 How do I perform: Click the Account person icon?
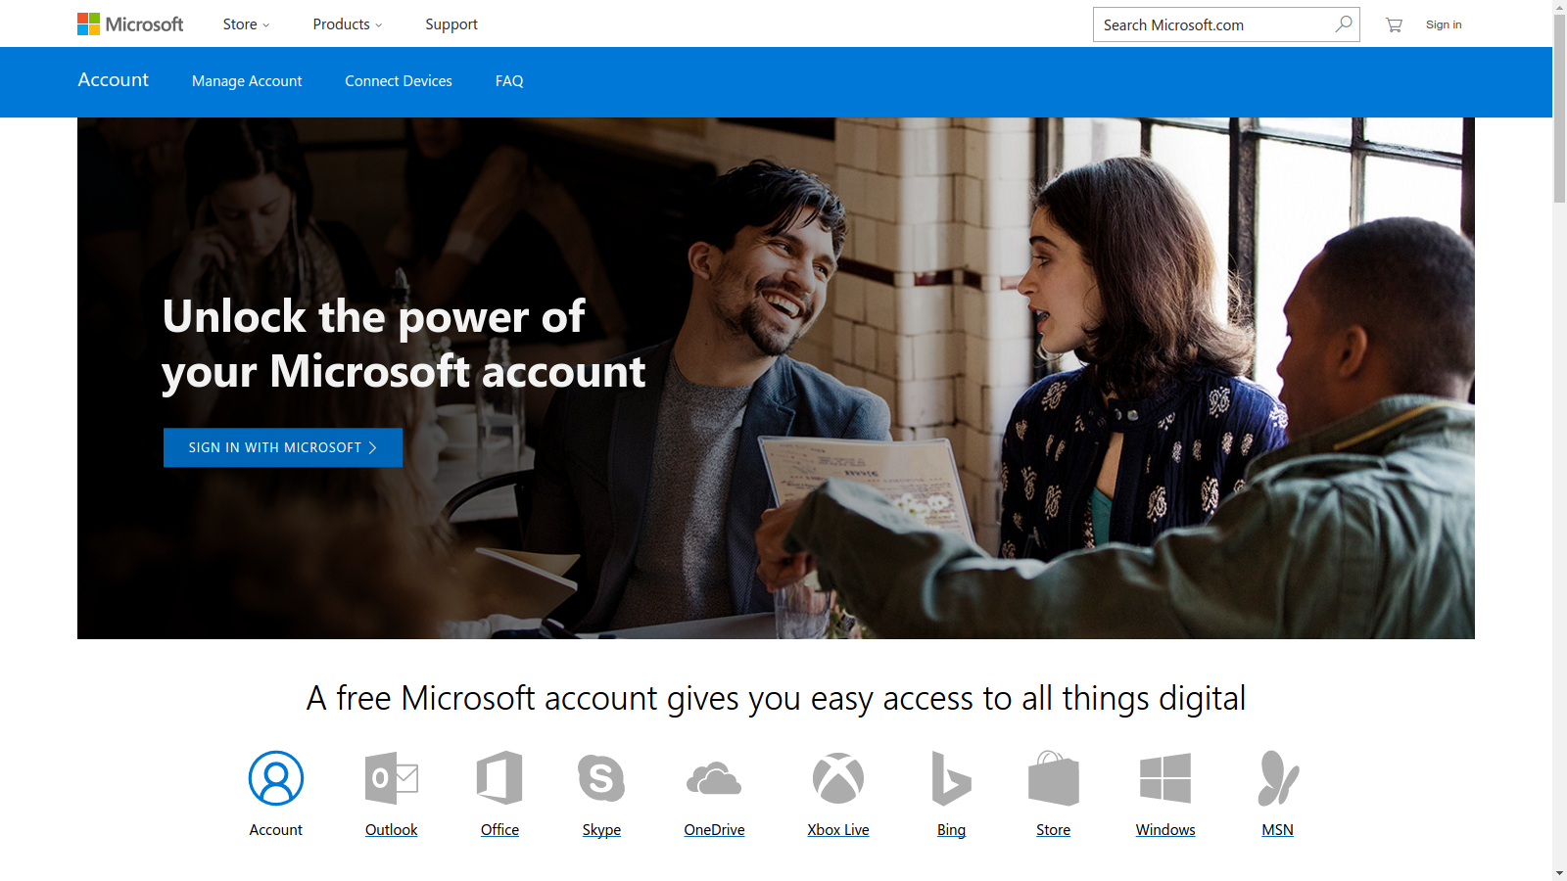coord(276,778)
